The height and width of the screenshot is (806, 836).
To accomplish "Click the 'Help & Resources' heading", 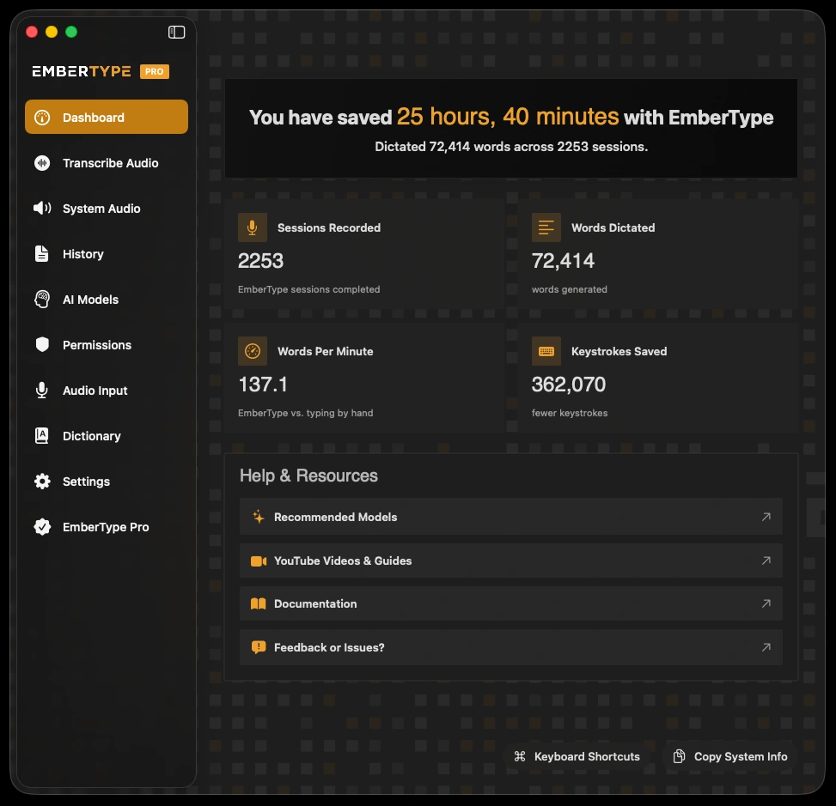I will click(308, 476).
